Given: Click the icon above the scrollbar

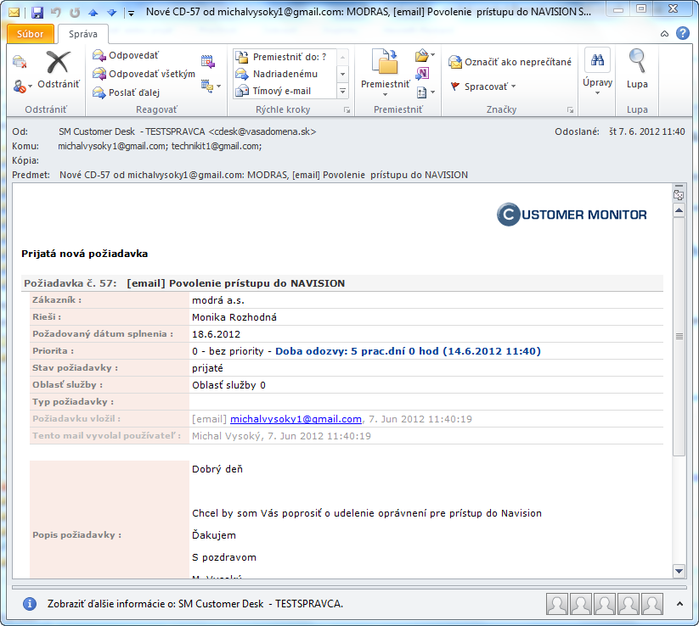Looking at the screenshot, I should [x=679, y=194].
